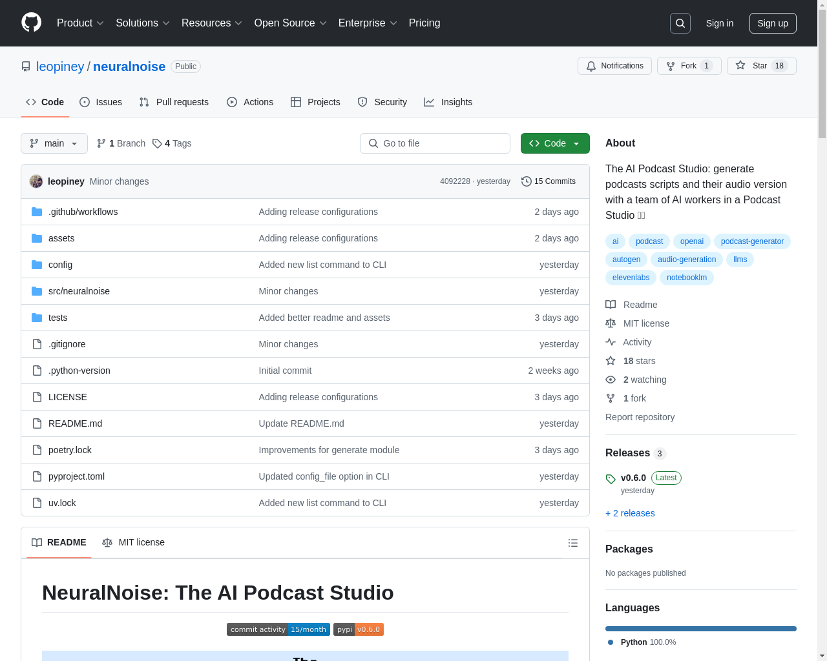Viewport: 827px width, 661px height.
Task: Click the repository icon before leopiney
Action: point(26,66)
